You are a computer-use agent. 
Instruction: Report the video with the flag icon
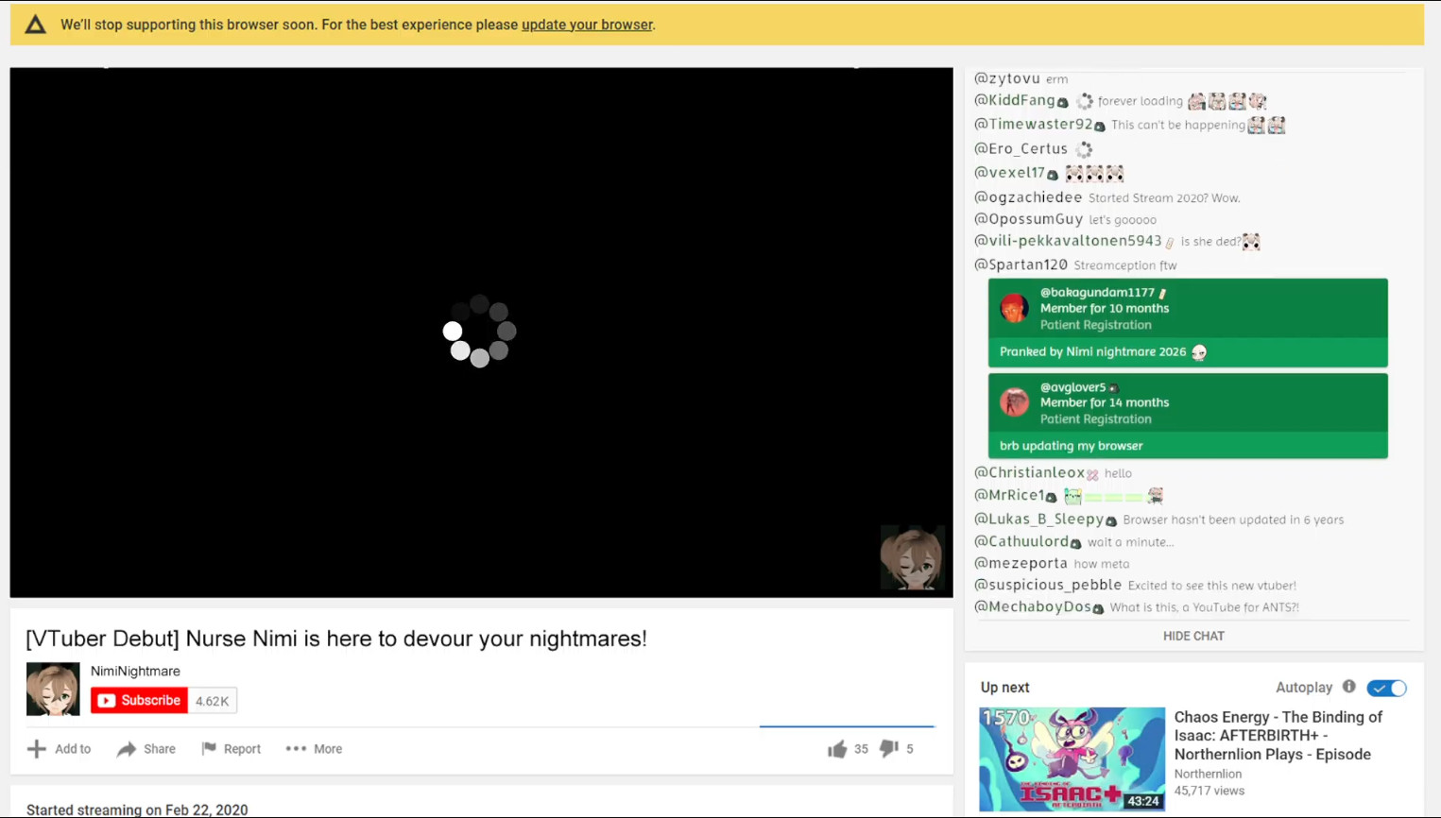click(209, 749)
